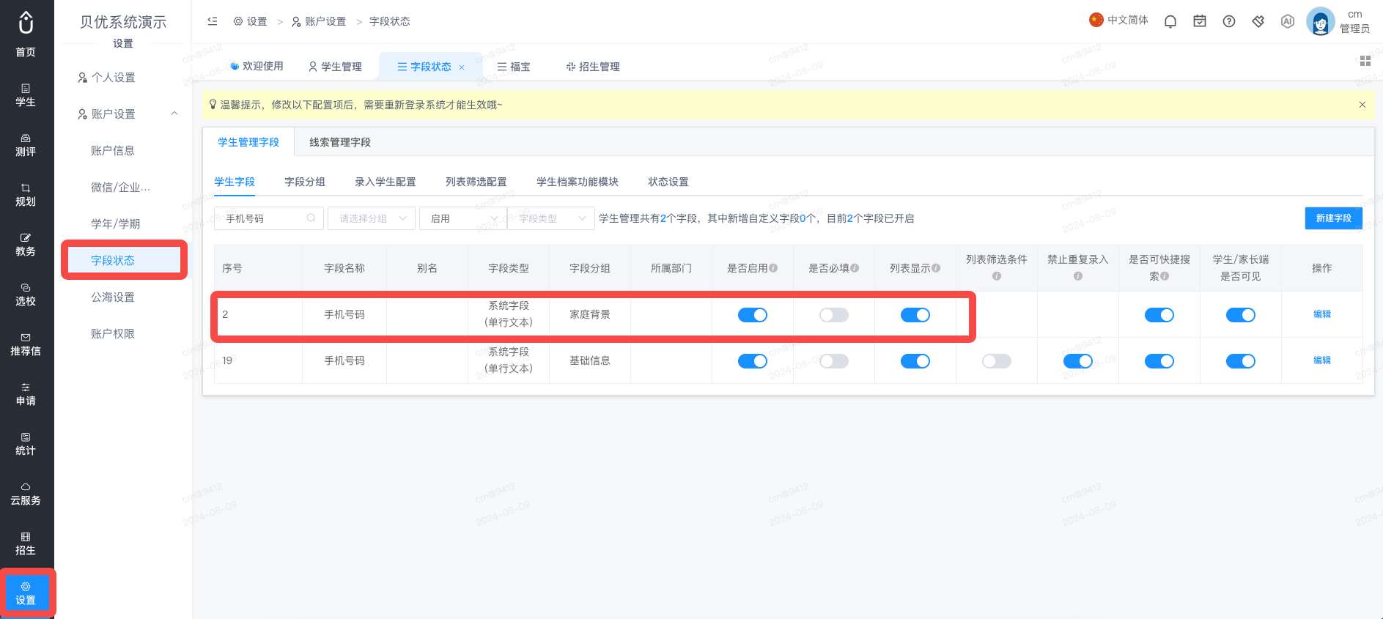Go to 首页 home icon
The height and width of the screenshot is (619, 1383).
[26, 34]
